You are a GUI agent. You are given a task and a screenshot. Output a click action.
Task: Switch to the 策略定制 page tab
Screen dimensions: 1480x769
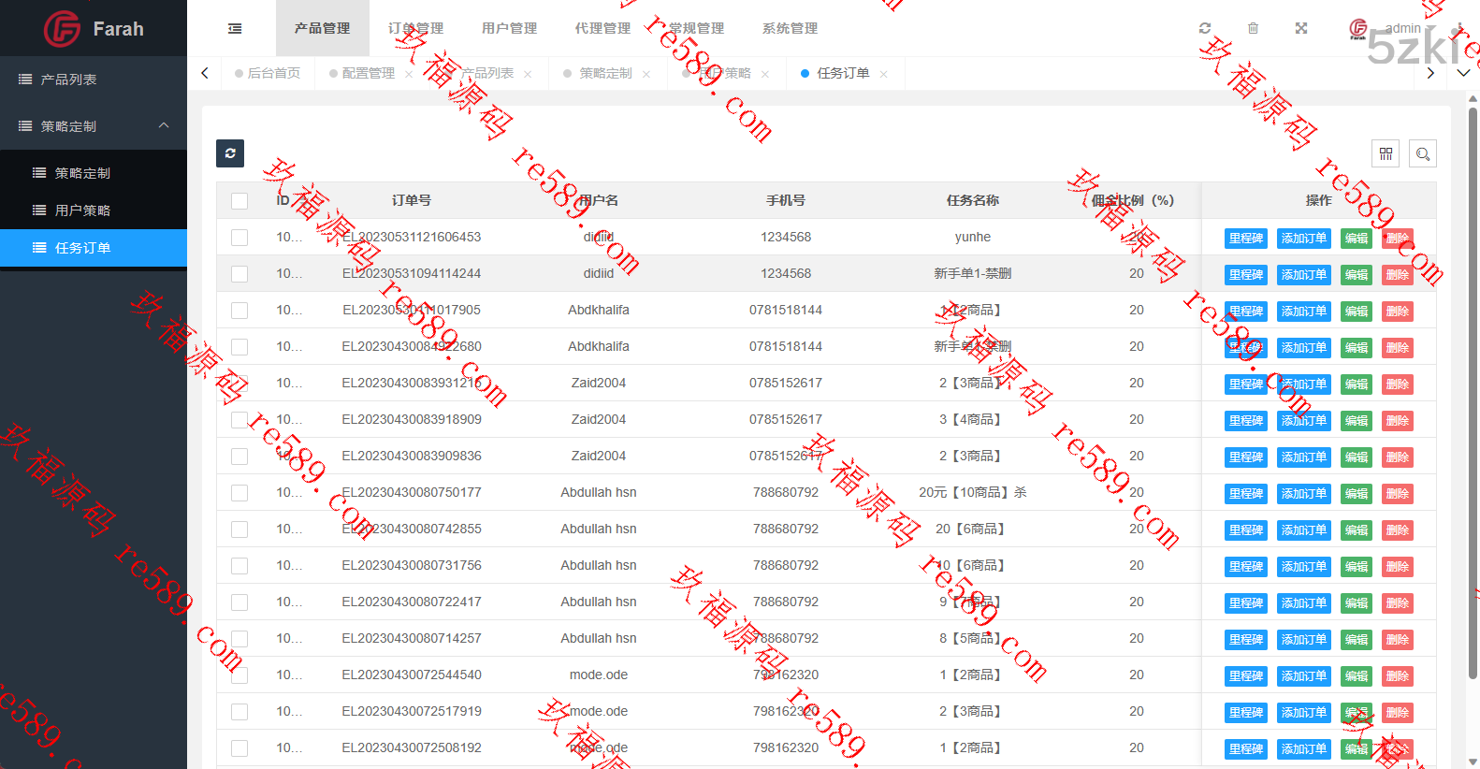pyautogui.click(x=604, y=73)
